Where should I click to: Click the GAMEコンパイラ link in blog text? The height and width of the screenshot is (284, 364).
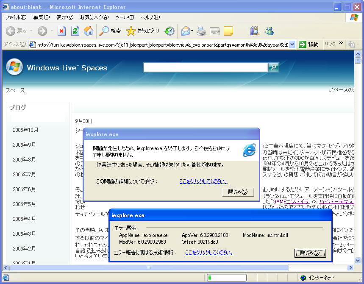pos(290,202)
